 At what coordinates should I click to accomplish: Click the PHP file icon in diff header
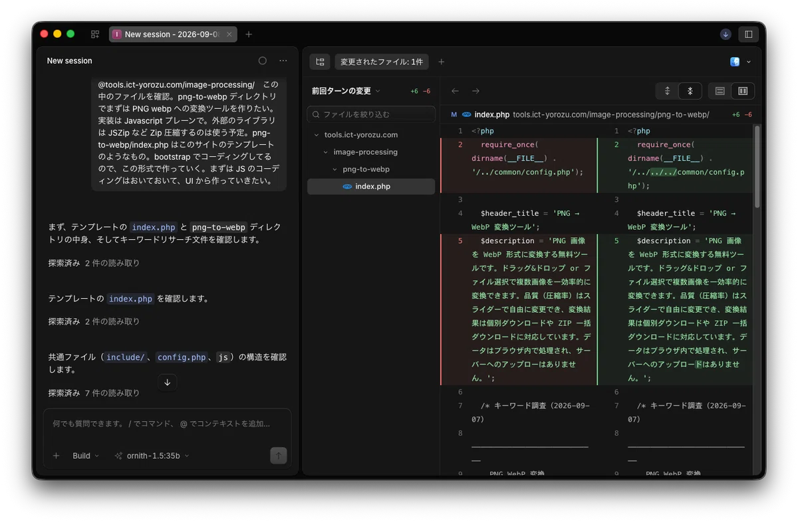tap(467, 114)
